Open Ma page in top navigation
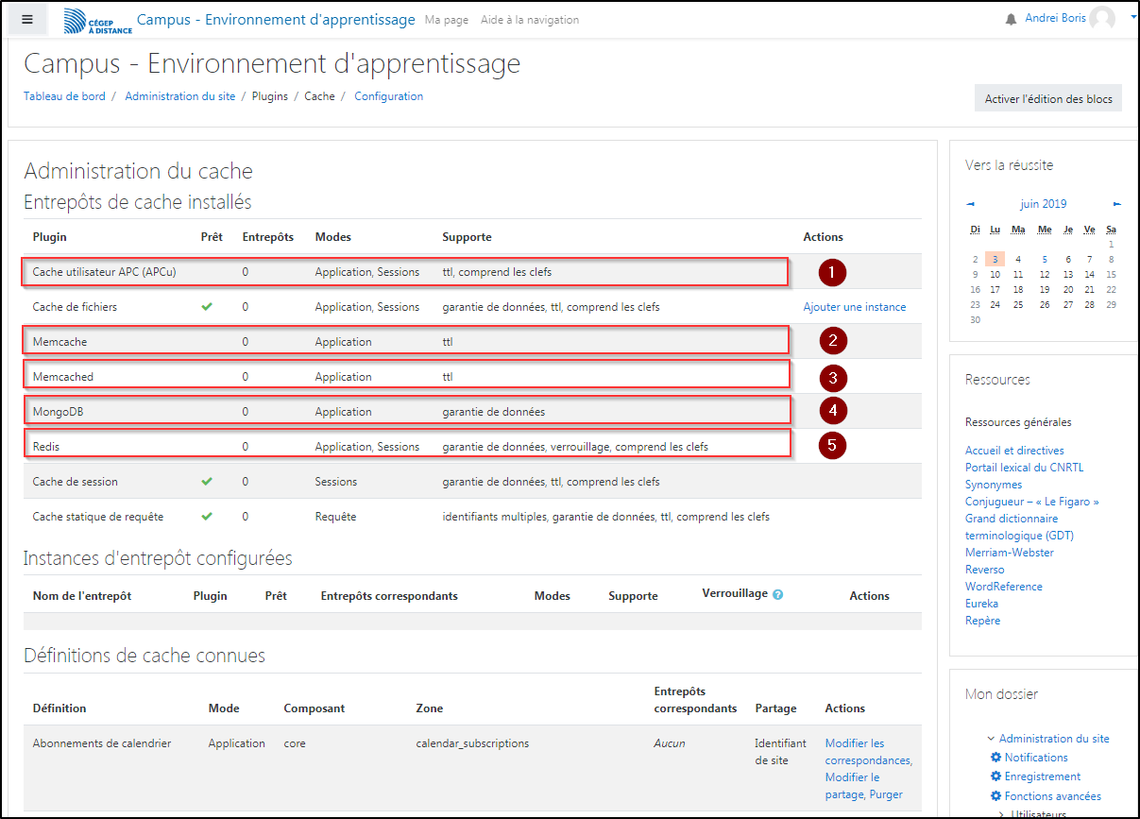 (446, 20)
